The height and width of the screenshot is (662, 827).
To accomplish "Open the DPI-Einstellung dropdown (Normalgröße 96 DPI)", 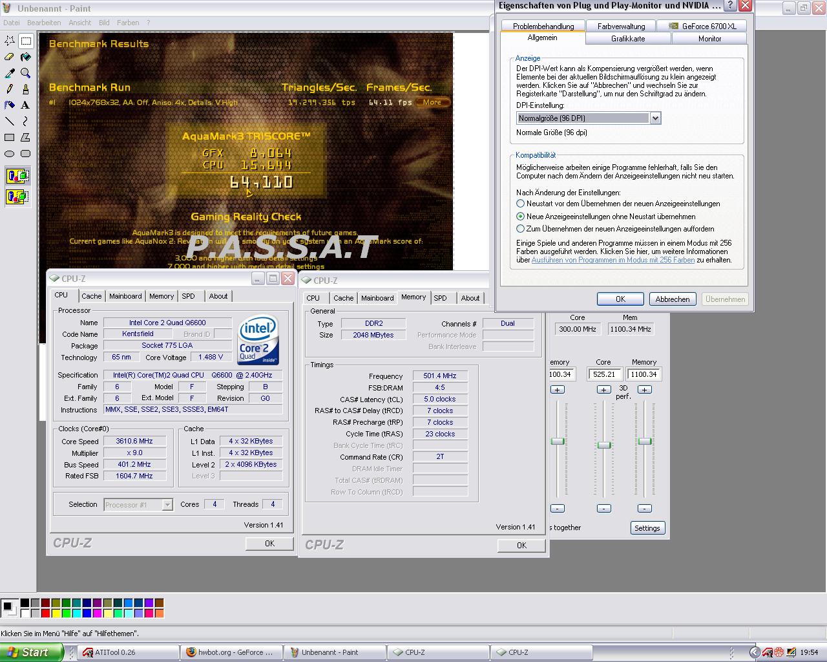I will 655,118.
